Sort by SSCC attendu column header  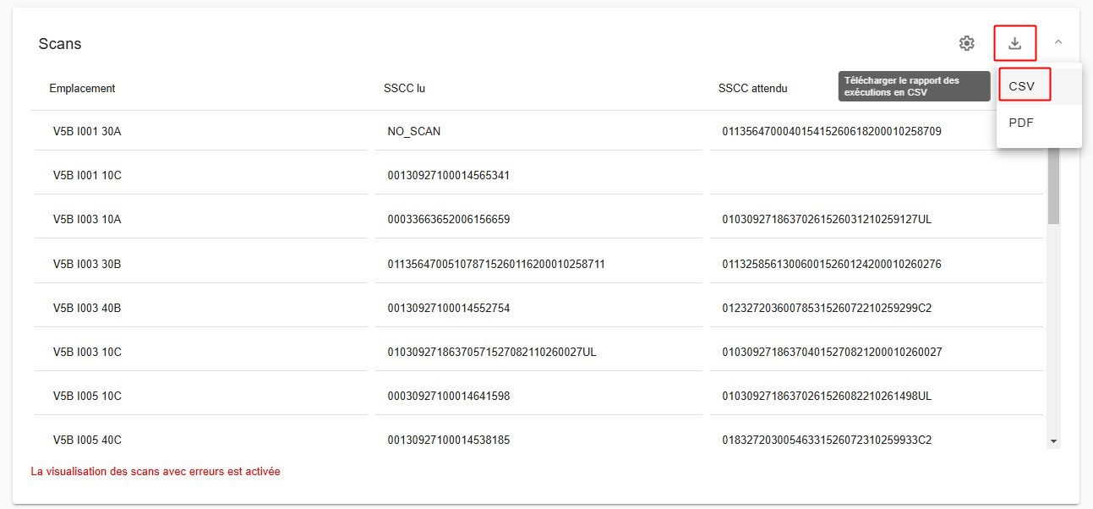(753, 88)
